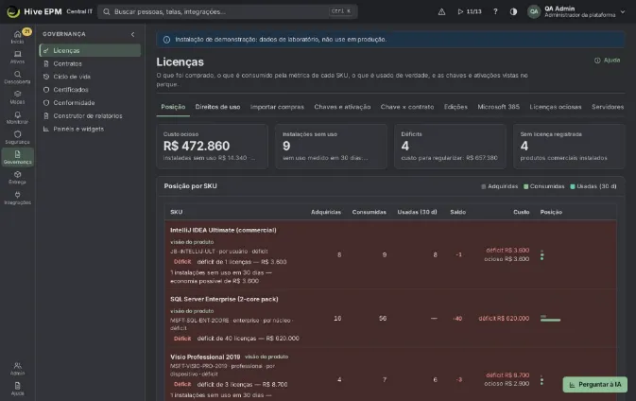Click the position indicator in the Visio row
This screenshot has height=401, width=636.
click(541, 380)
